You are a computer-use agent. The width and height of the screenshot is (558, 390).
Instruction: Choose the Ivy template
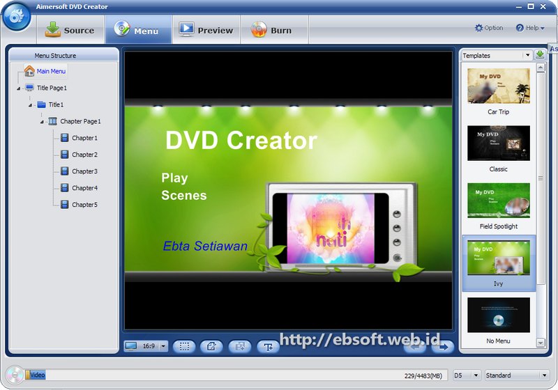pos(498,263)
